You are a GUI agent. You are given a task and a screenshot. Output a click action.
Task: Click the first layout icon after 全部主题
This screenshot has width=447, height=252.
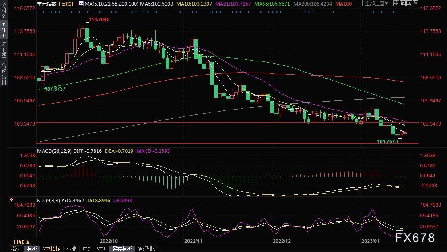click(x=397, y=4)
